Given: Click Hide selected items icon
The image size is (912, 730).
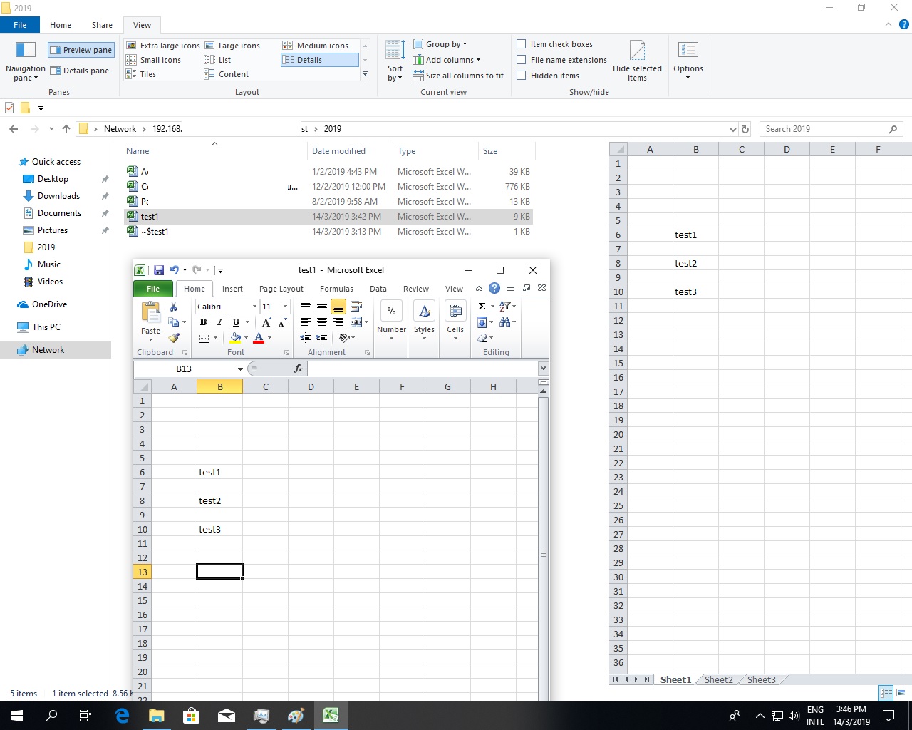Looking at the screenshot, I should [637, 51].
